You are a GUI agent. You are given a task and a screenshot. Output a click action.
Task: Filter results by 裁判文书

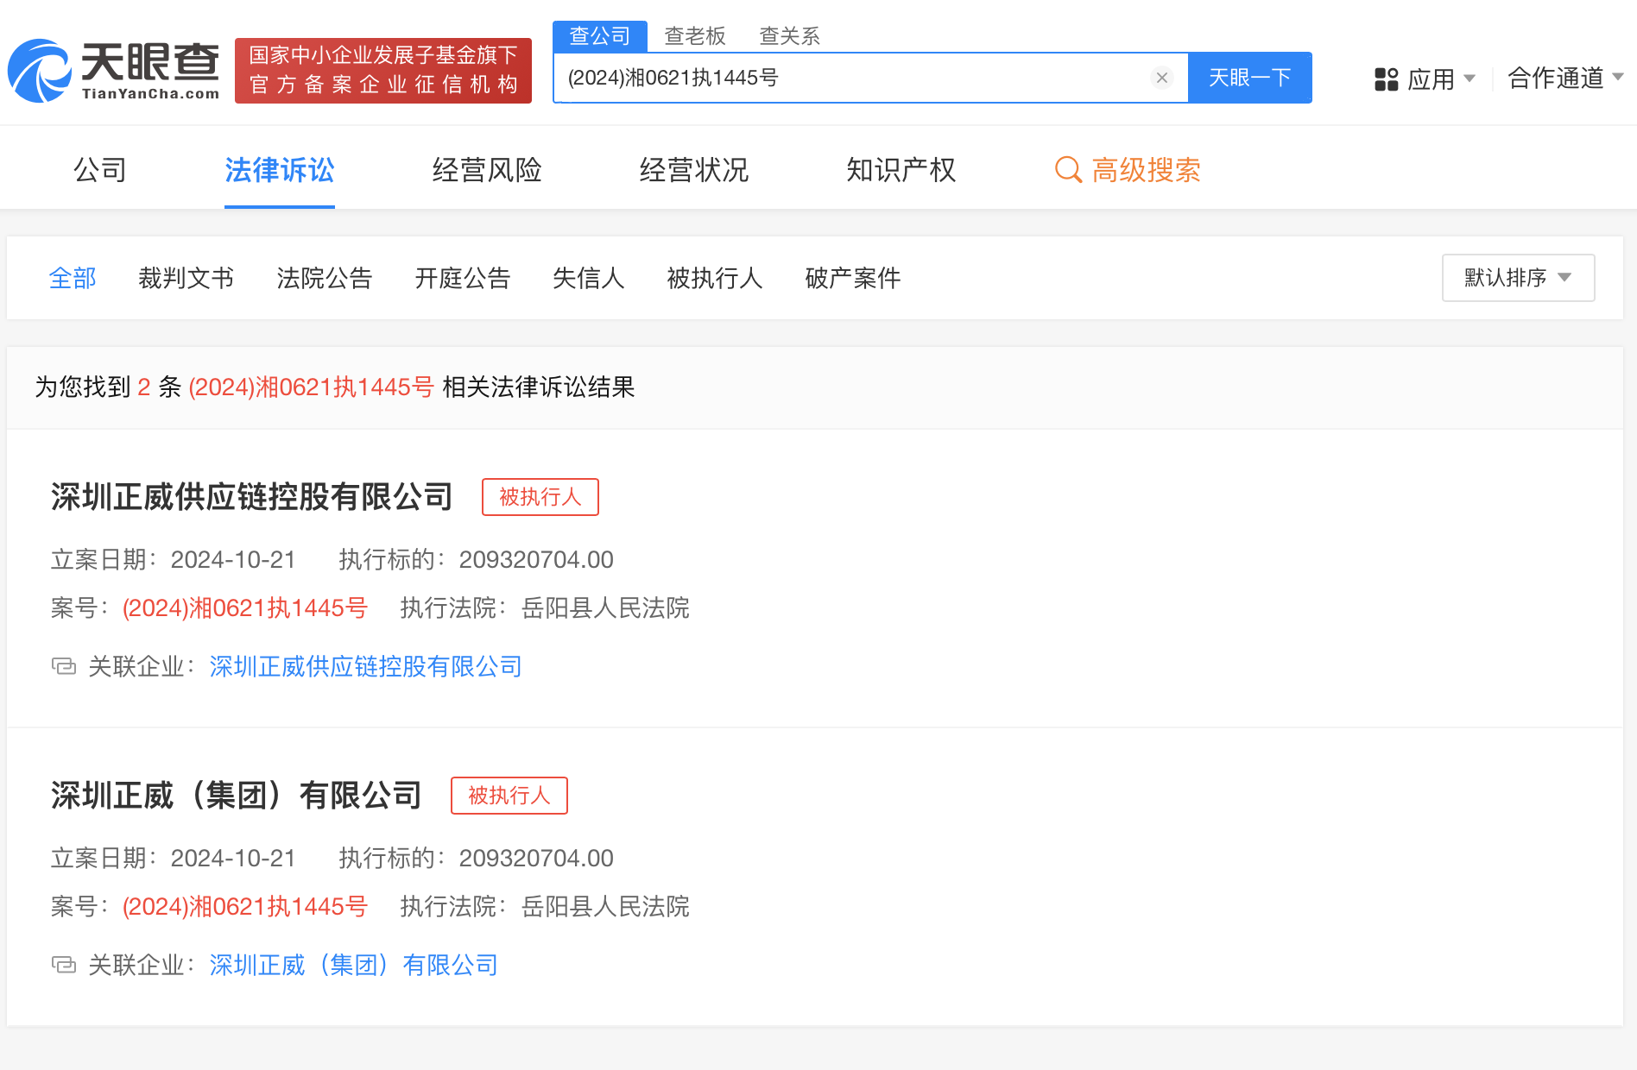click(x=186, y=278)
